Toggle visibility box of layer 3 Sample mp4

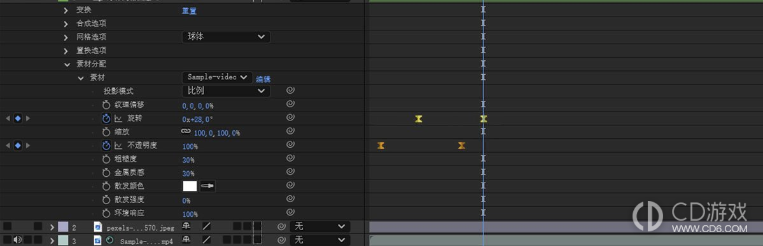[7, 240]
